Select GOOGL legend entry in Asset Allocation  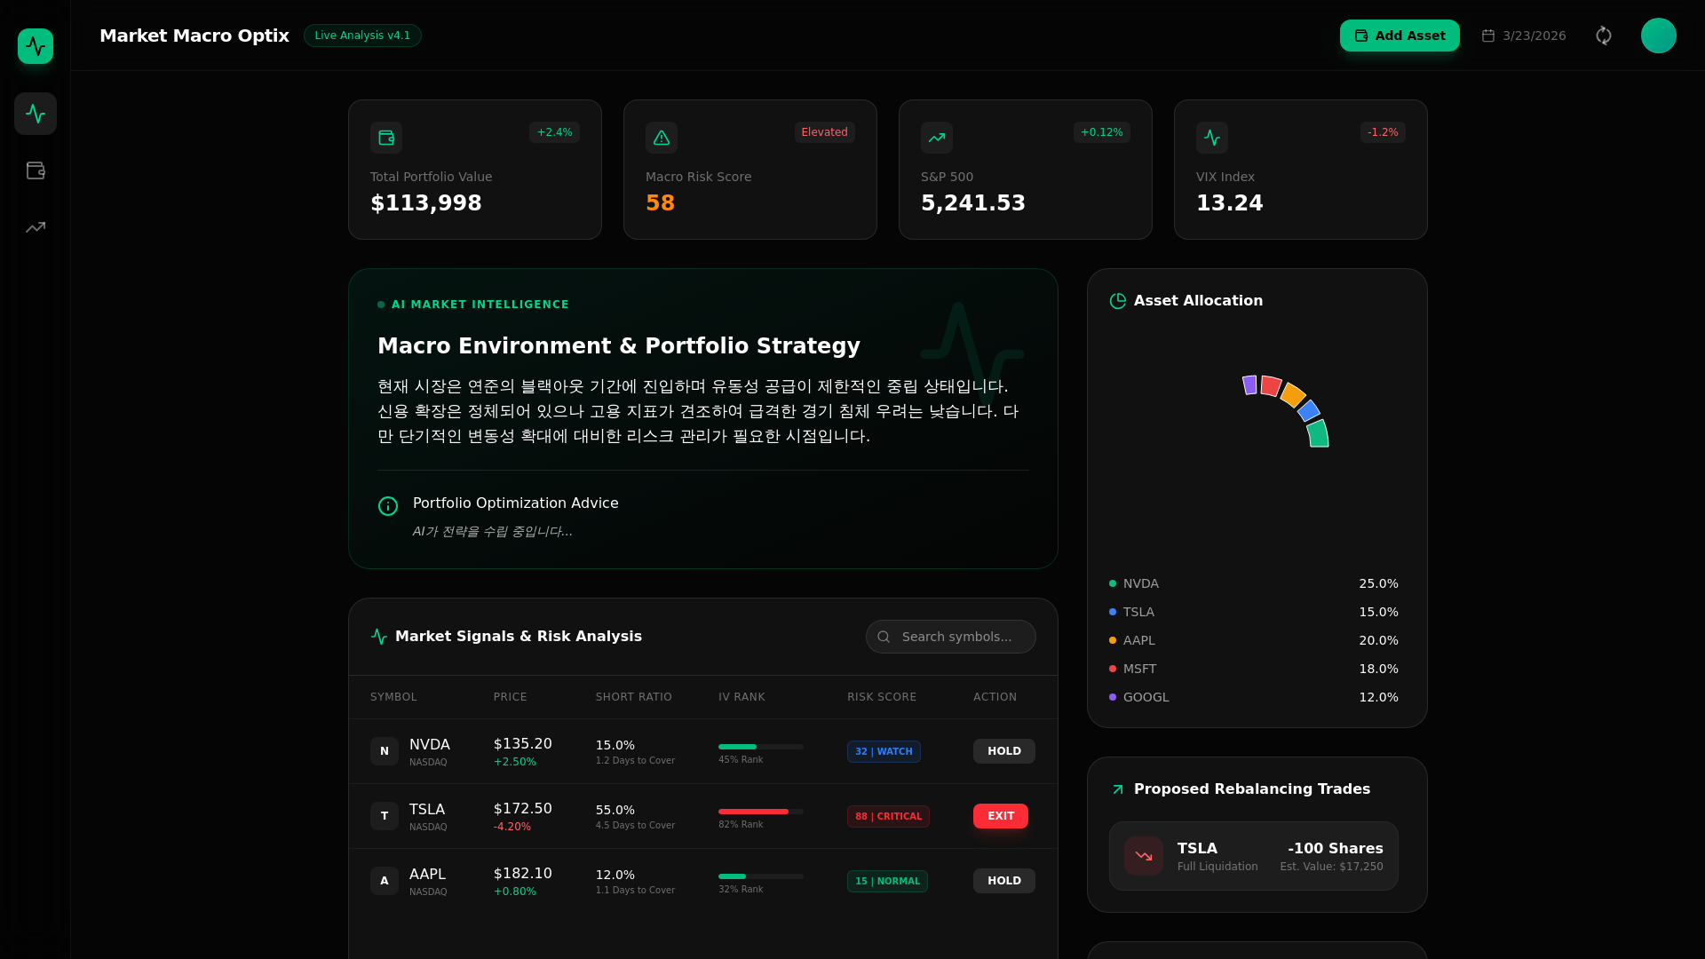click(1254, 697)
